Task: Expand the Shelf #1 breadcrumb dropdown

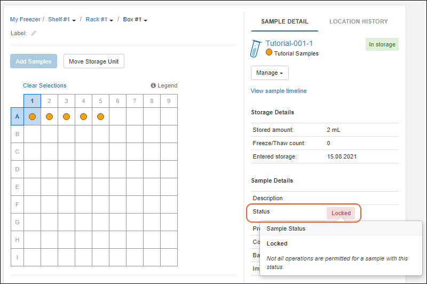Action: [x=62, y=20]
